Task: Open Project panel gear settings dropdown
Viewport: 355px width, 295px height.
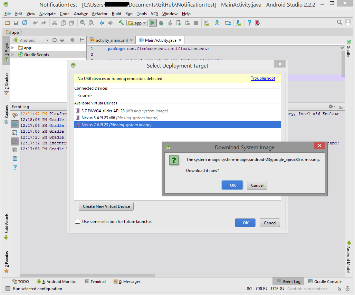Action: click(x=73, y=40)
